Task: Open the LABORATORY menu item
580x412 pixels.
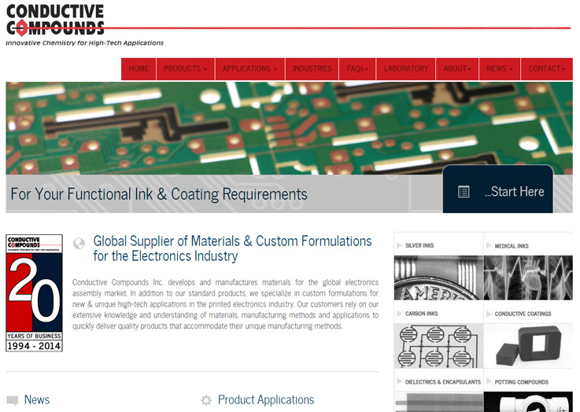Action: (x=406, y=68)
